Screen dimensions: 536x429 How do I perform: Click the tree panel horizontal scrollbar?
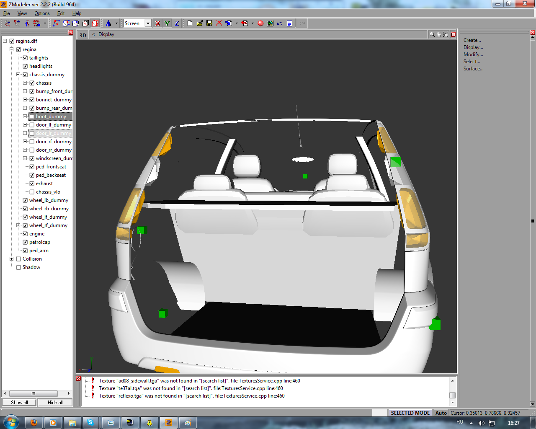[33, 393]
